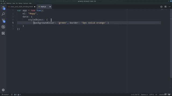The height and width of the screenshot is (96, 172).
Task: Click the 'backgroundColor' property text
Action: tap(44, 23)
